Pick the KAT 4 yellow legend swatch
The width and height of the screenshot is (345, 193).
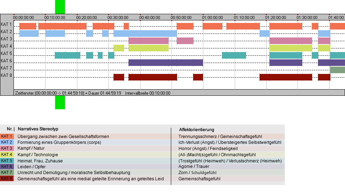7,154
